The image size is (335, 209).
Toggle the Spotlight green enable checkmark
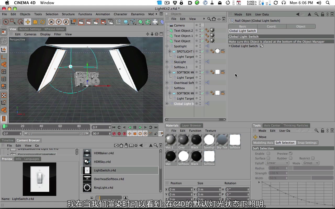[x=202, y=51]
